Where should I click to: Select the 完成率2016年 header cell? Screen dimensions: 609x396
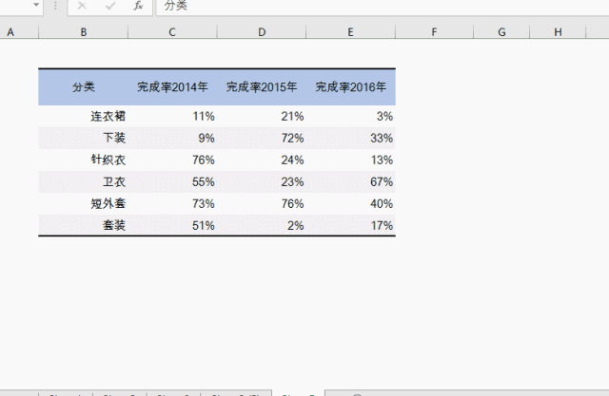click(350, 86)
